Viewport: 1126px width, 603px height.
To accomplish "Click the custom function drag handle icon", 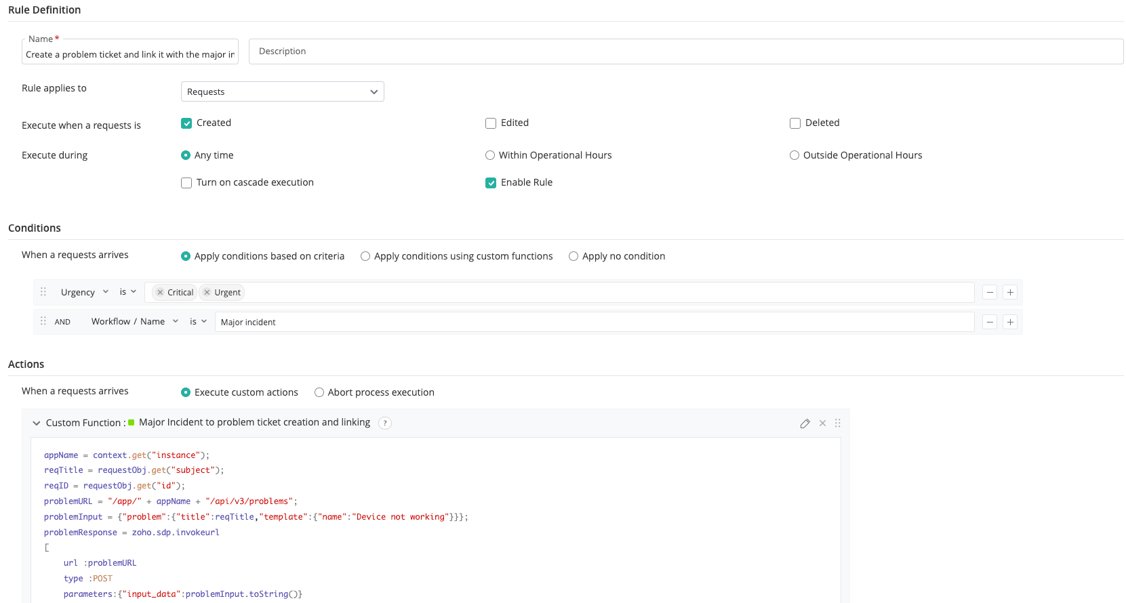I will coord(838,423).
